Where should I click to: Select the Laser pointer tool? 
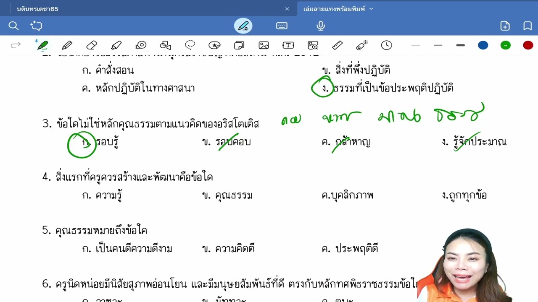362,45
